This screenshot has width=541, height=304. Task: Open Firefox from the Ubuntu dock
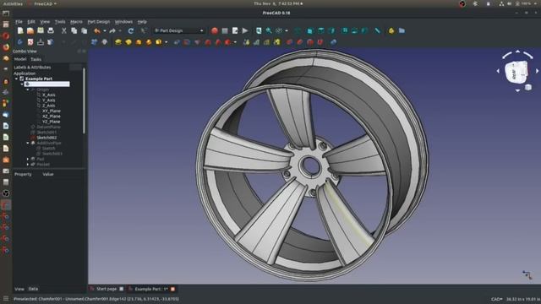click(6, 47)
